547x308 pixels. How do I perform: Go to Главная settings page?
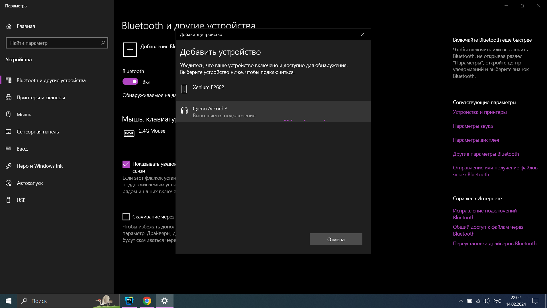(x=57, y=26)
